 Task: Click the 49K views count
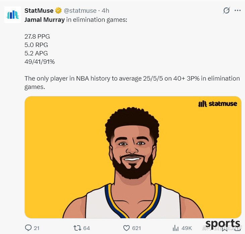coord(187,228)
